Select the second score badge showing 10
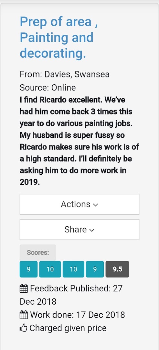Image resolution: width=159 pixels, height=350 pixels. point(50,269)
